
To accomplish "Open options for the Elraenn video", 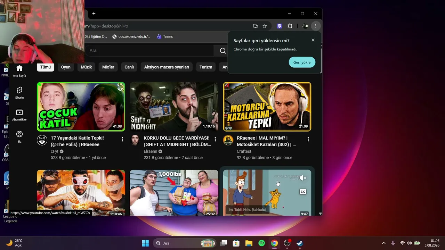I will click(215, 139).
